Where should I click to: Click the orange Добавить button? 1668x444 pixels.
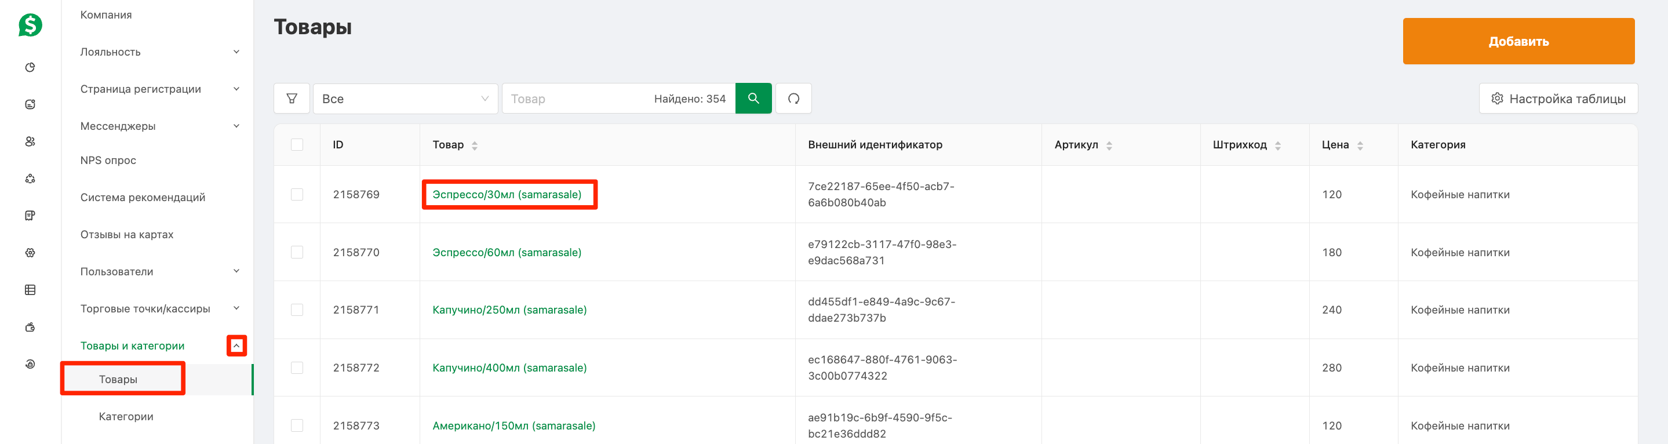point(1518,41)
